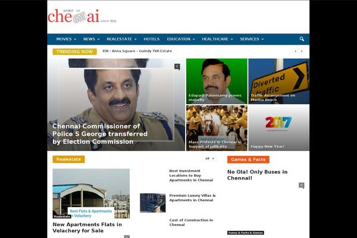Open the All filter dropdown in Realestate
Screen dimensions: 357x238
point(209,158)
